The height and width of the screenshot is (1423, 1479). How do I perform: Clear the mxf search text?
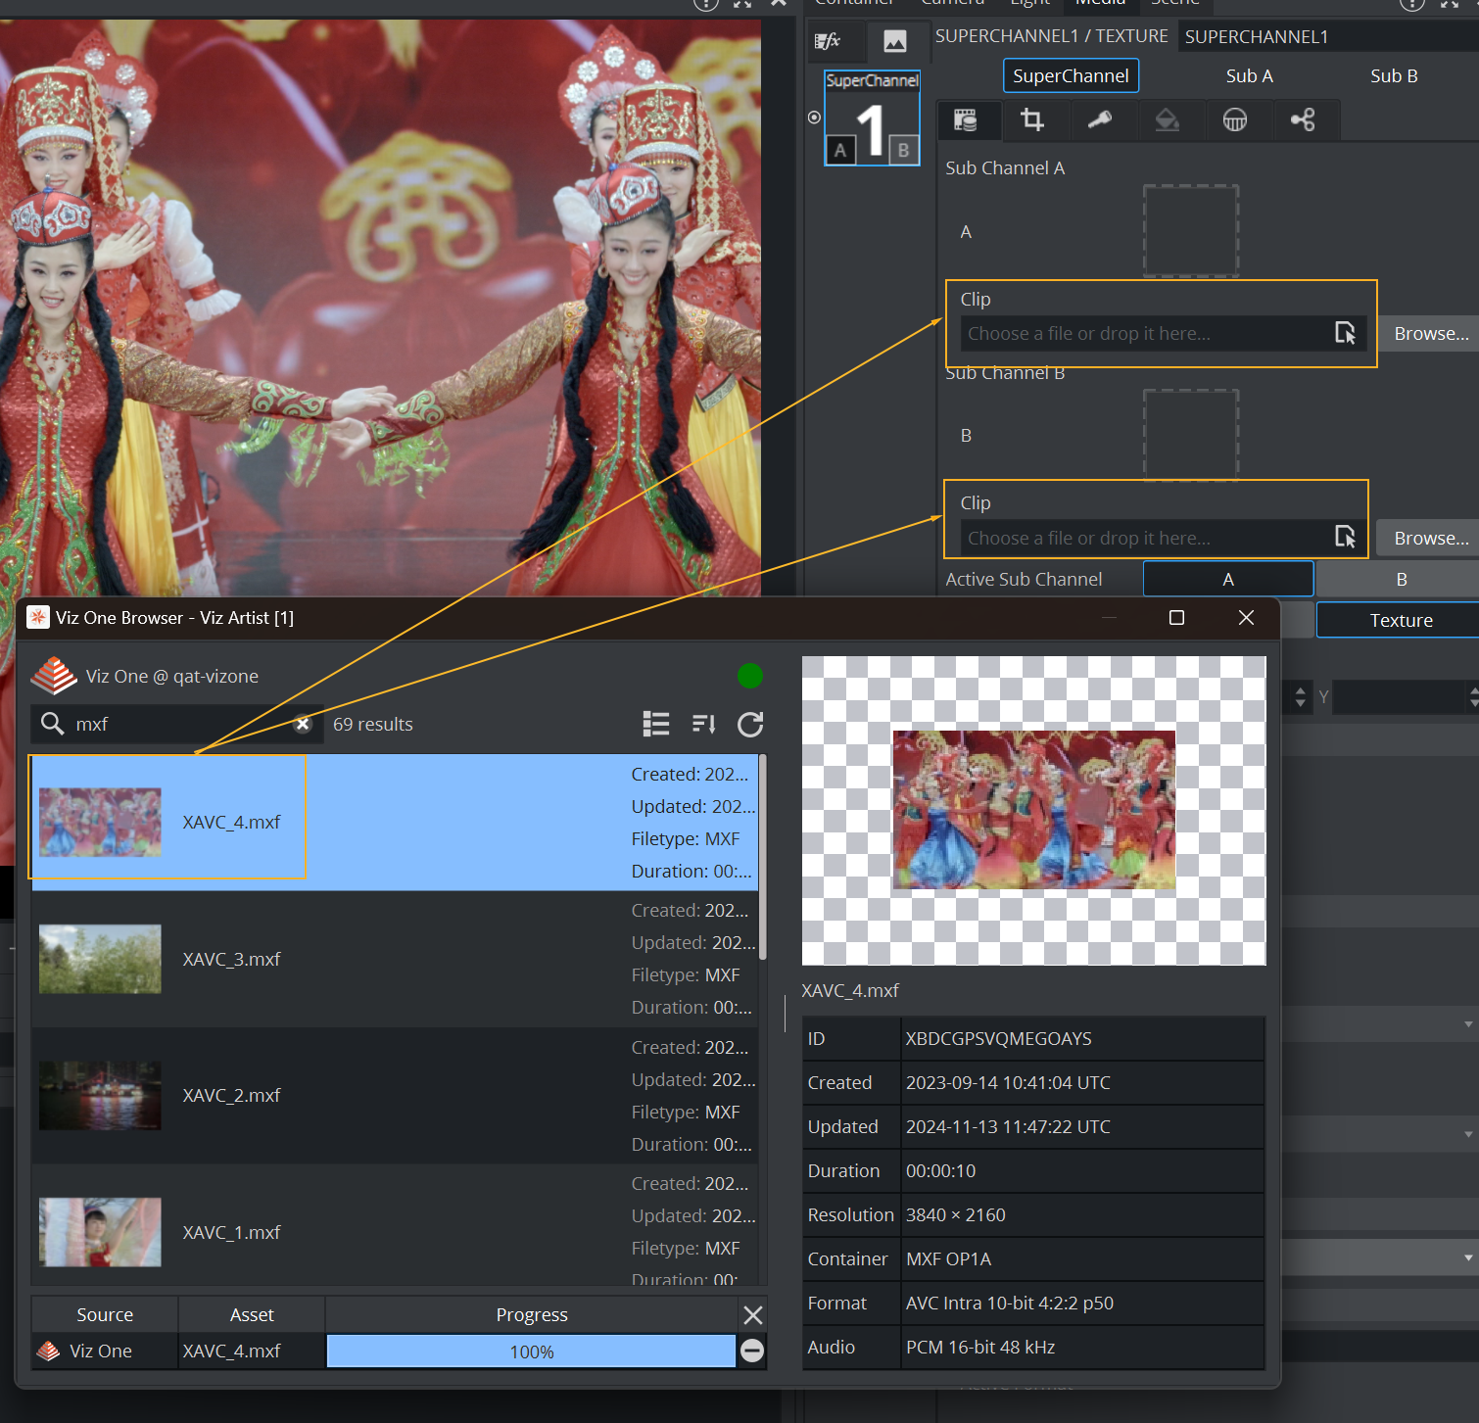tap(304, 724)
